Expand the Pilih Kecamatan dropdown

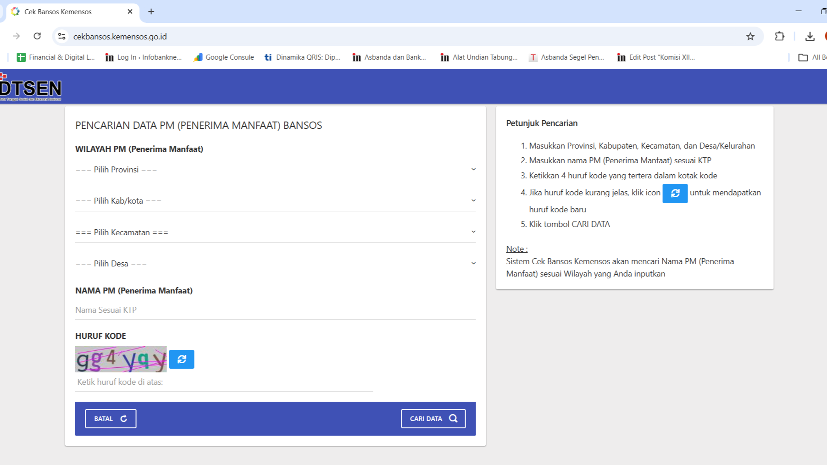click(x=275, y=232)
